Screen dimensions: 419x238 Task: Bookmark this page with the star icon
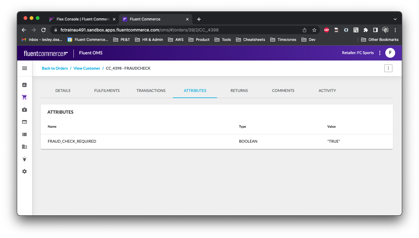pyautogui.click(x=314, y=30)
